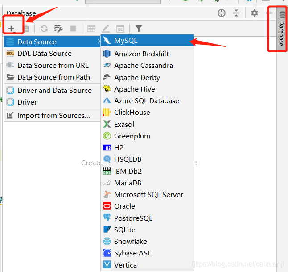The height and width of the screenshot is (272, 288).
Task: Choose PostgreSQL data source
Action: click(x=147, y=218)
